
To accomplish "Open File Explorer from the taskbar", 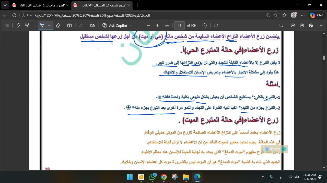I will click(186, 177).
